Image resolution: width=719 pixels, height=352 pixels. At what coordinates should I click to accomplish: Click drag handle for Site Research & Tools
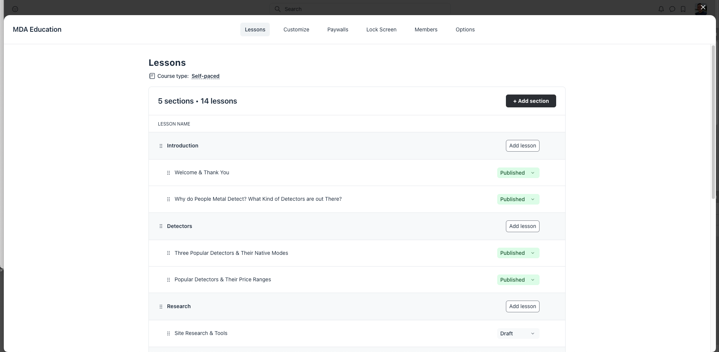point(169,333)
